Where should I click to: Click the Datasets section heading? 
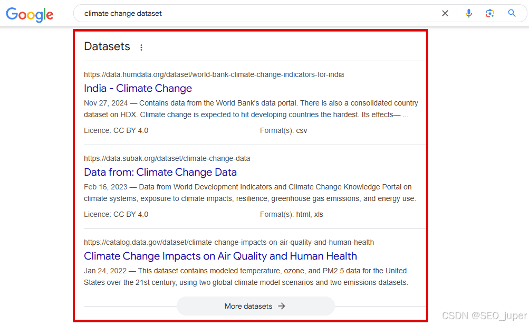[107, 46]
